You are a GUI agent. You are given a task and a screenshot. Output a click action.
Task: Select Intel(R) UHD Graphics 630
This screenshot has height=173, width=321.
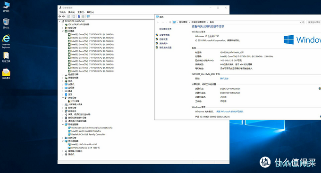pyautogui.click(x=84, y=144)
